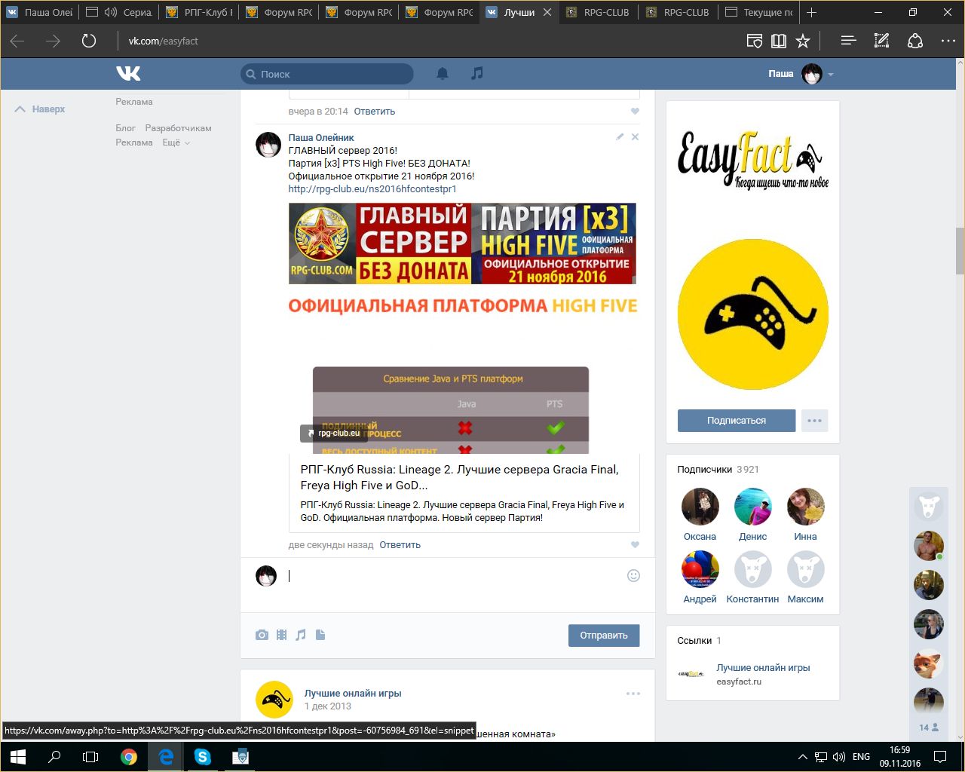Screen dimensions: 965x772
Task: Send the comment with Отправить
Action: click(x=604, y=636)
